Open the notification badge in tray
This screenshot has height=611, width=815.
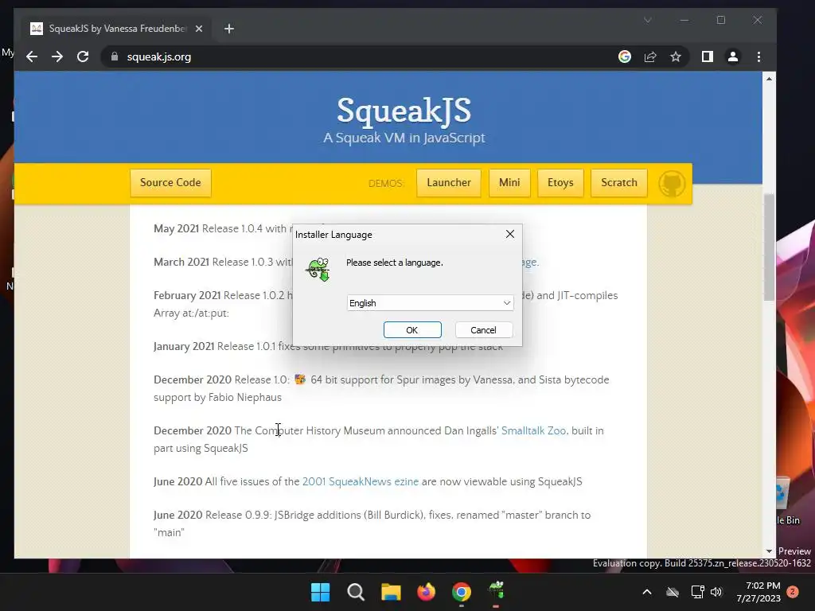click(x=793, y=592)
